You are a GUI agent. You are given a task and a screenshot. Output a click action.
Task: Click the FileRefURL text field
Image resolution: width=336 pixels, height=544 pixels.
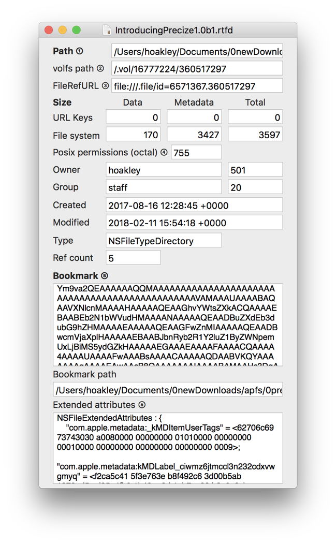pos(197,86)
